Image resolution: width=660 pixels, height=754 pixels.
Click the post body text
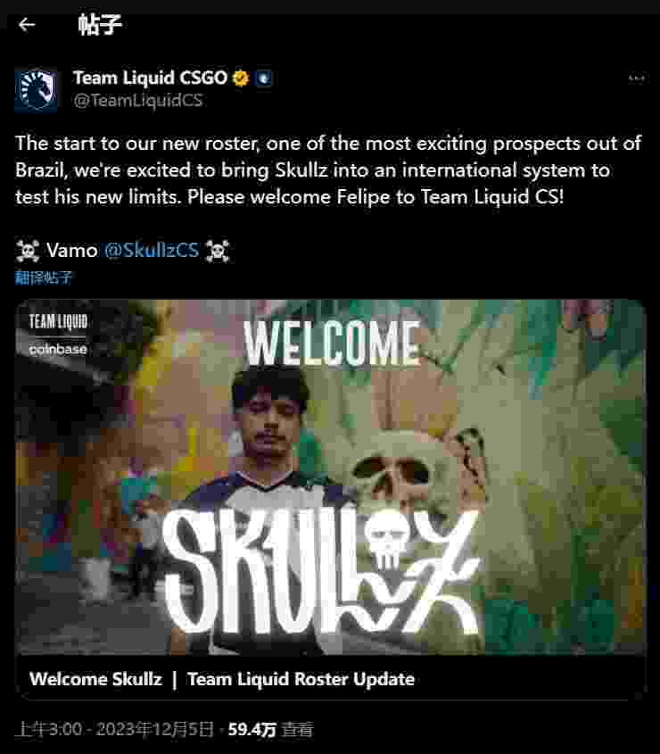[x=328, y=170]
